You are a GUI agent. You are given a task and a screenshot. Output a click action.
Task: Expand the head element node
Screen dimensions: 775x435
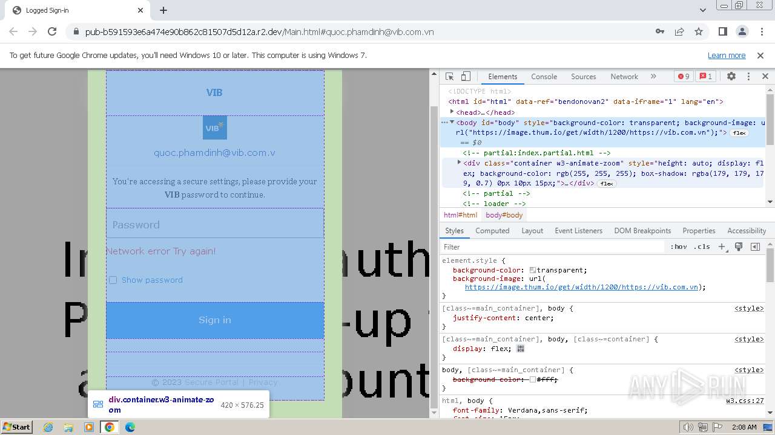(x=452, y=112)
